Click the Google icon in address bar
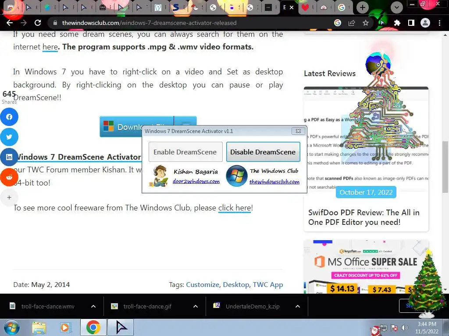Image resolution: width=449 pixels, height=336 pixels. tap(338, 23)
